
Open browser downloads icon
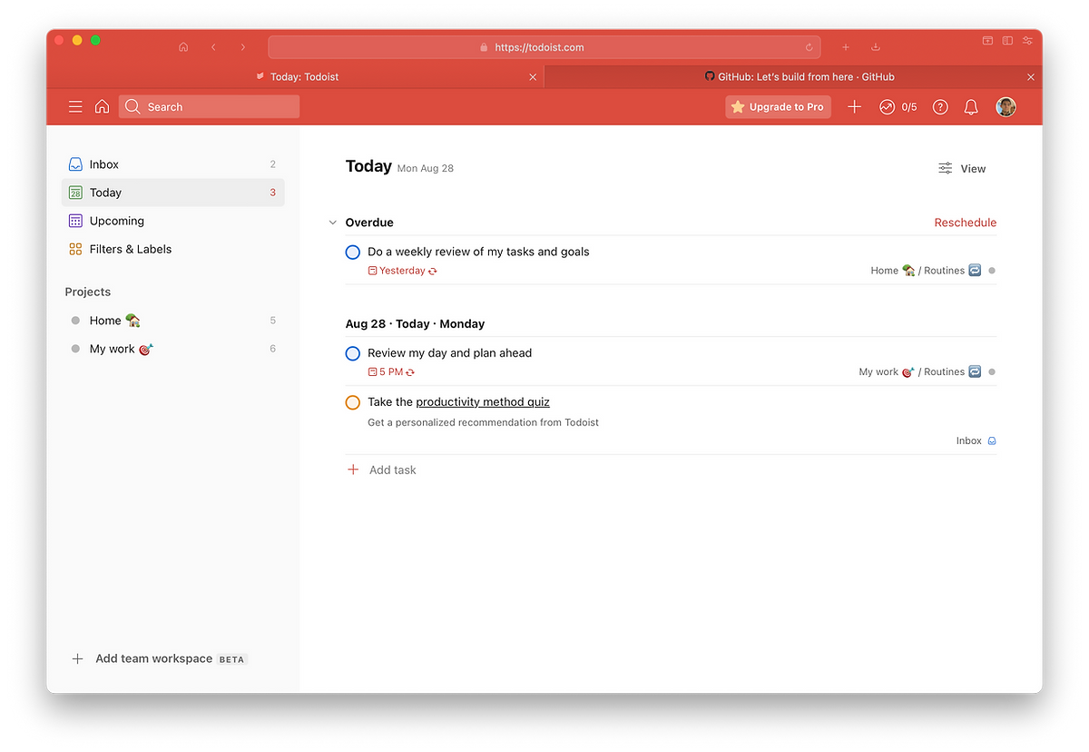[x=875, y=46]
